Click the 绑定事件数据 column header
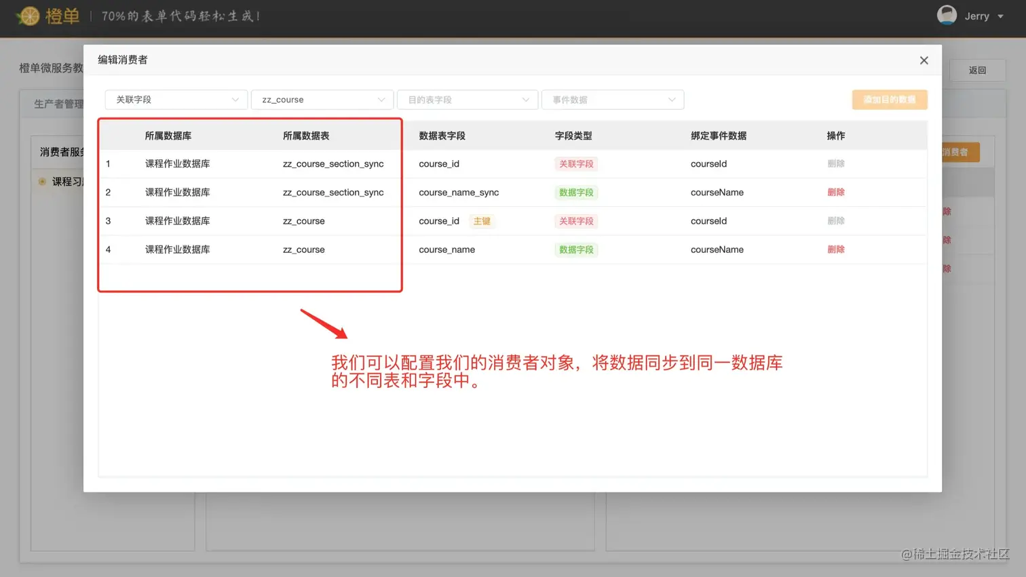The width and height of the screenshot is (1026, 577). coord(719,136)
